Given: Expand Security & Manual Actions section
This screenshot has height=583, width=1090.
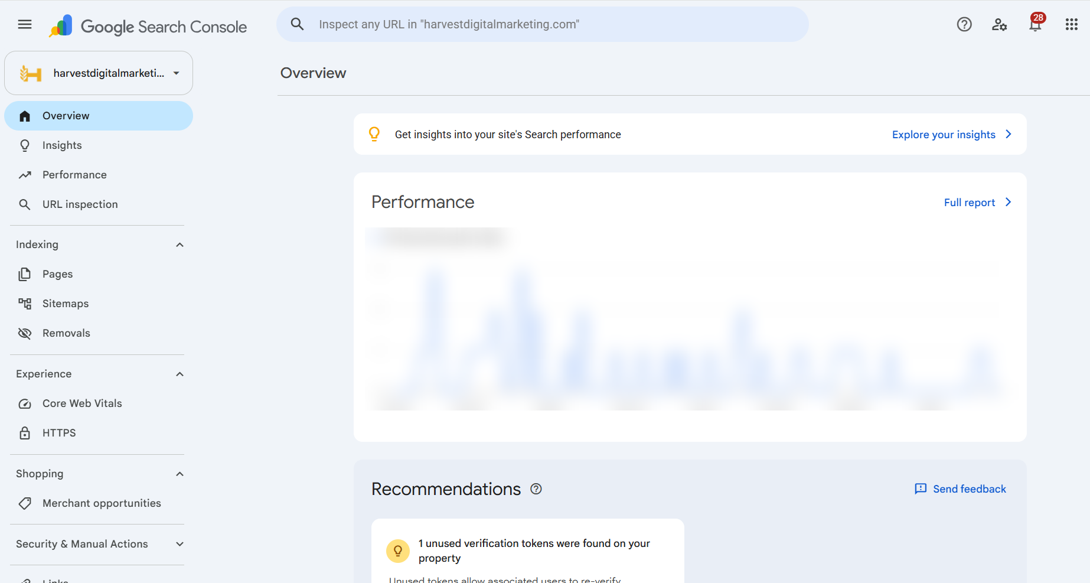Looking at the screenshot, I should 180,544.
